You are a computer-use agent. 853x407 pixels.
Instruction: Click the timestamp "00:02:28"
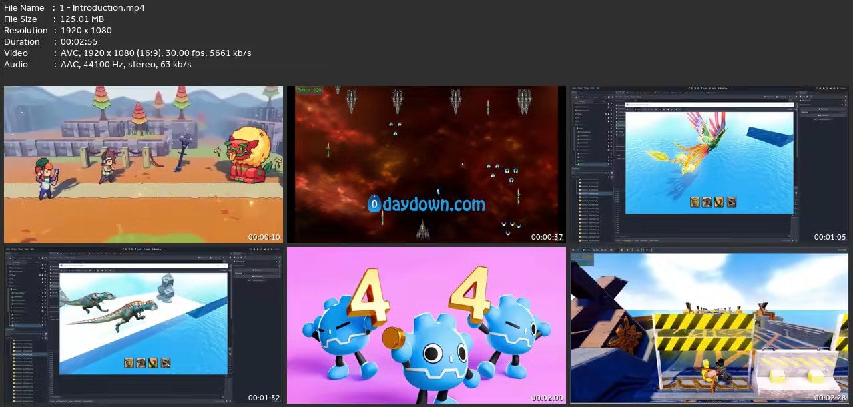pyautogui.click(x=830, y=398)
